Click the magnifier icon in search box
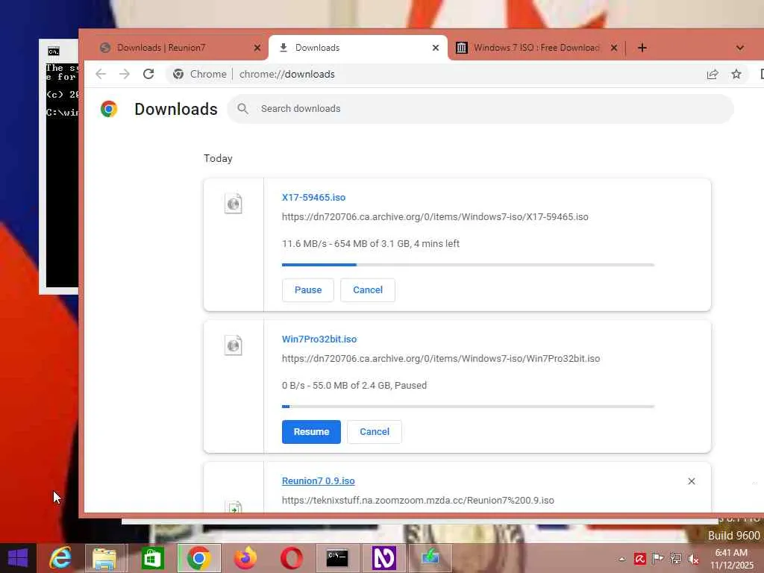Screen dimensions: 764x573 (x=242, y=109)
